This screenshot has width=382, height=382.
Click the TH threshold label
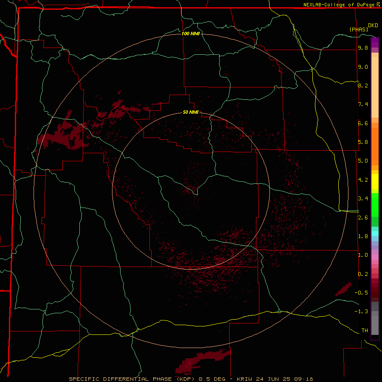[x=365, y=331]
